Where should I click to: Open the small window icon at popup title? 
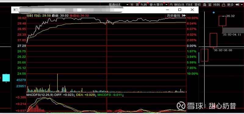[15, 10]
